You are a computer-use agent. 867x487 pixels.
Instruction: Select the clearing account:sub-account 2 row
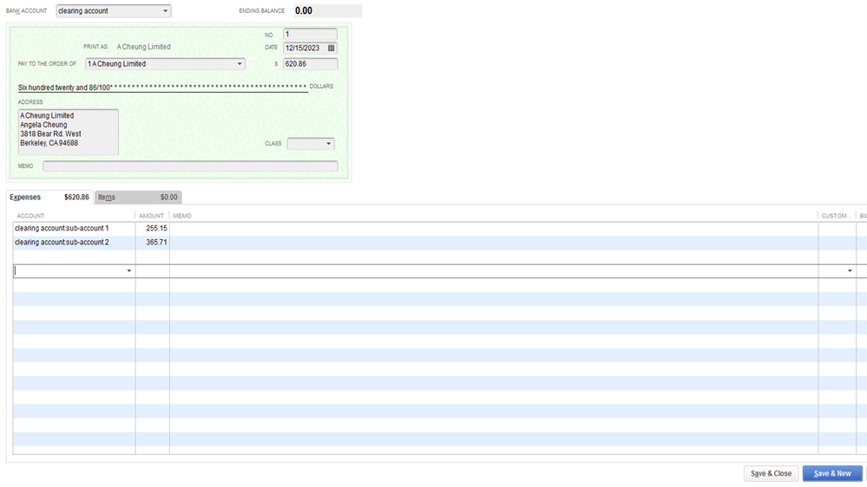tap(74, 243)
